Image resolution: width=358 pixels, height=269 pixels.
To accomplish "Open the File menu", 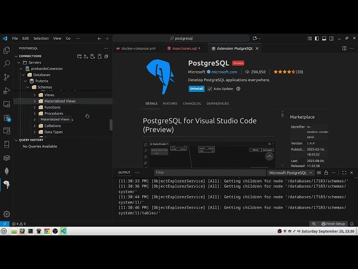I will click(15, 39).
